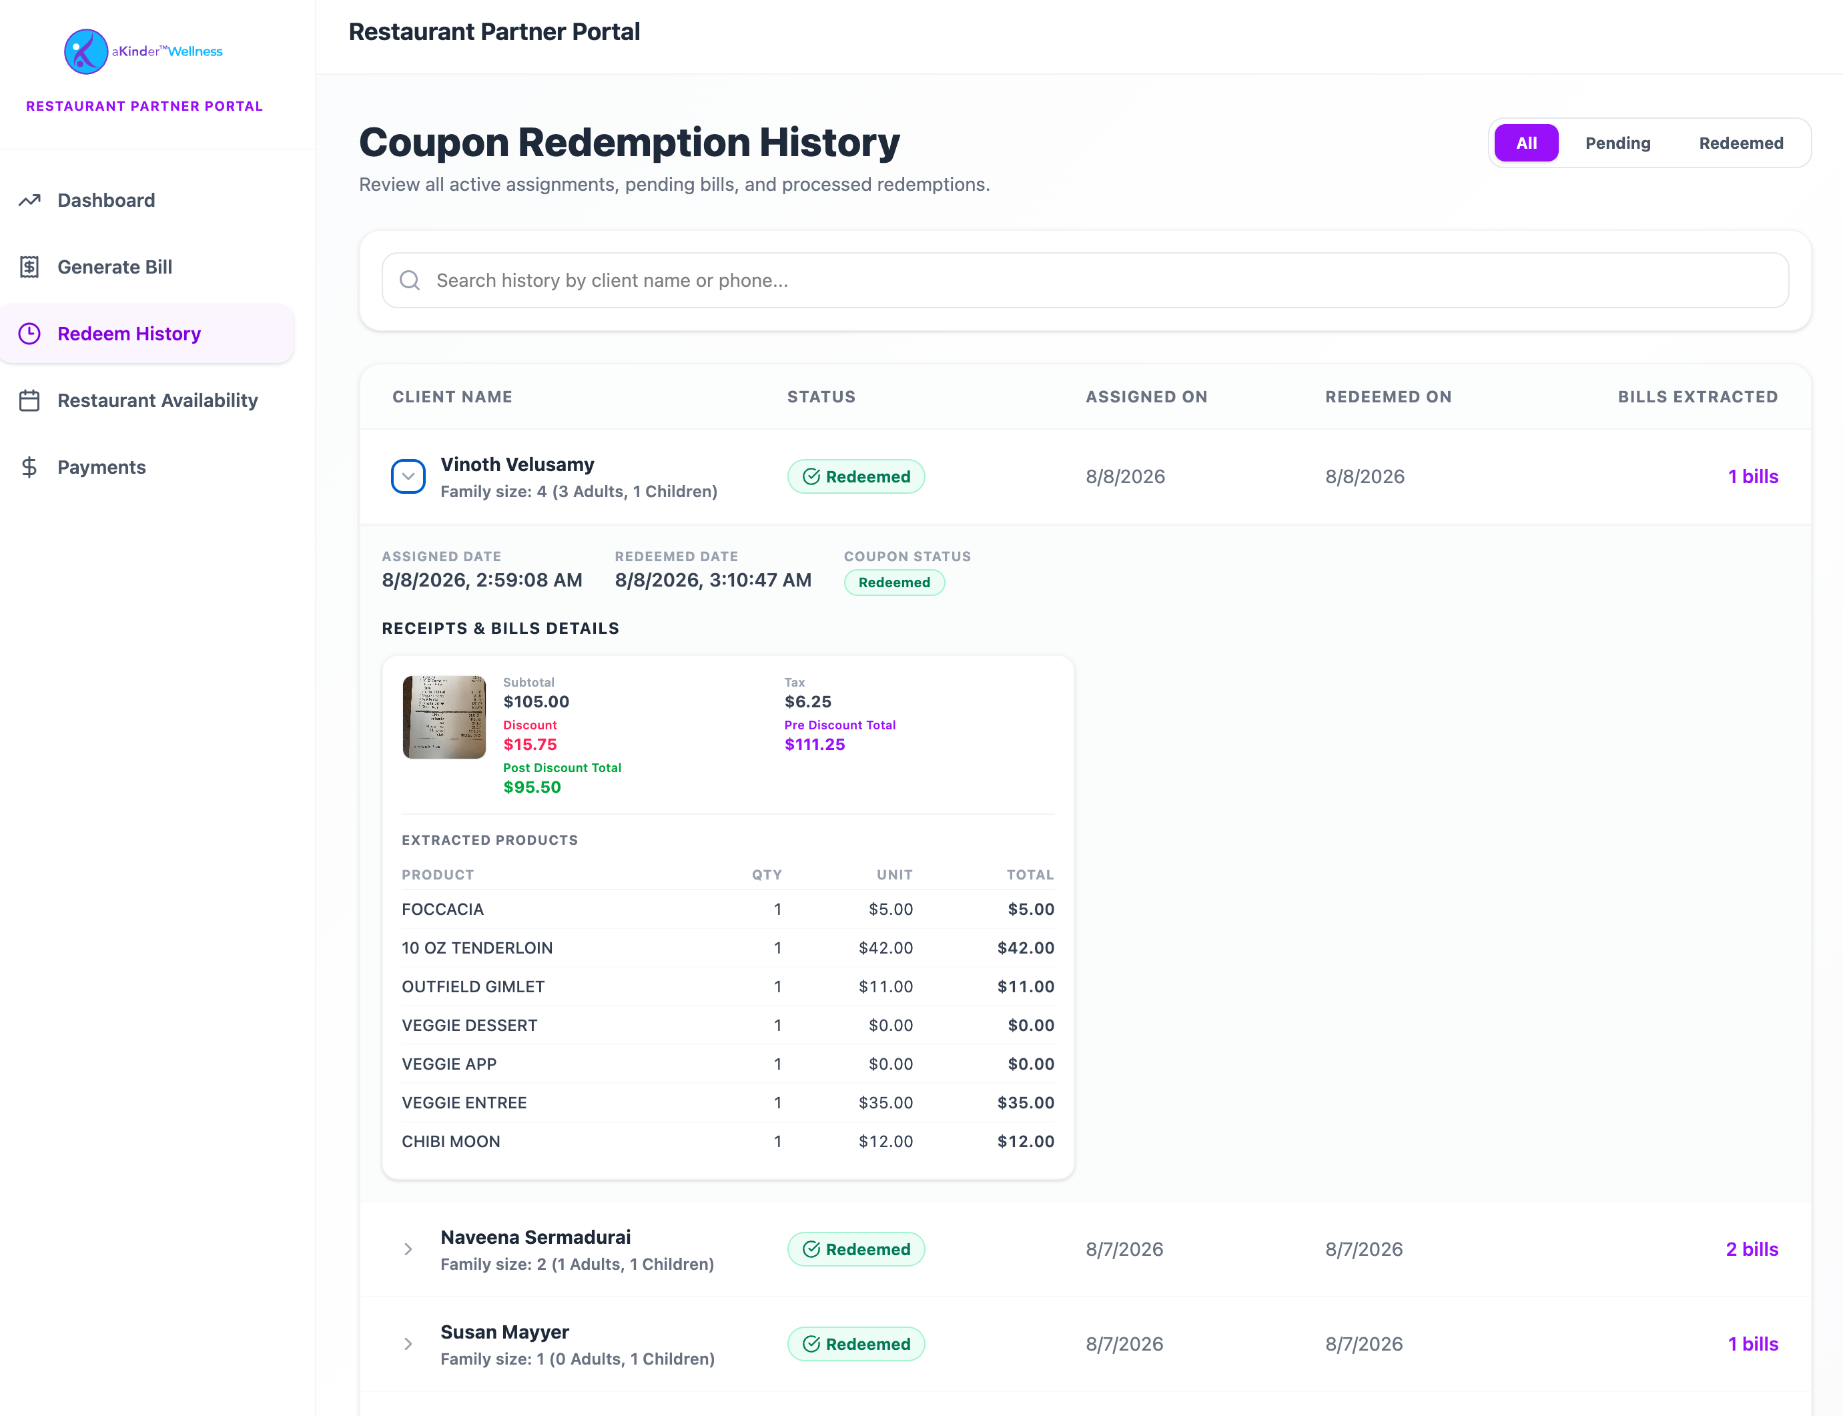
Task: Click the search magnifier icon
Action: 410,281
